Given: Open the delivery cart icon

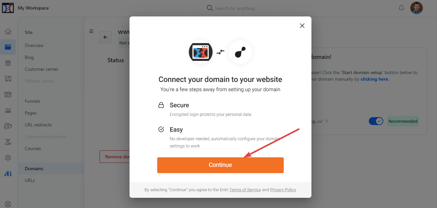Looking at the screenshot, I should (x=8, y=78).
